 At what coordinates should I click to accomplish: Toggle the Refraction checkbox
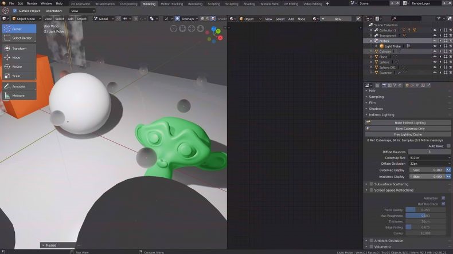tap(443, 198)
